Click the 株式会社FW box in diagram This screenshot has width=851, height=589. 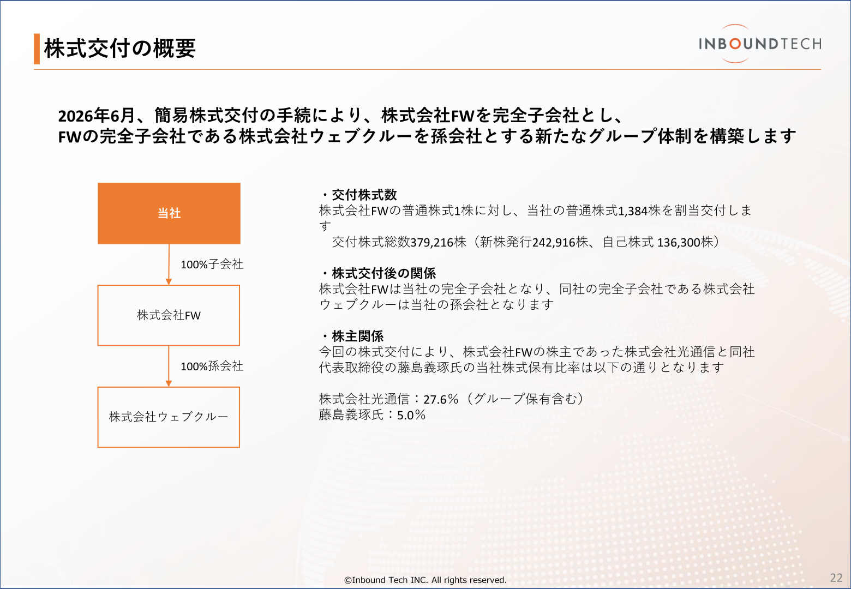pyautogui.click(x=169, y=315)
